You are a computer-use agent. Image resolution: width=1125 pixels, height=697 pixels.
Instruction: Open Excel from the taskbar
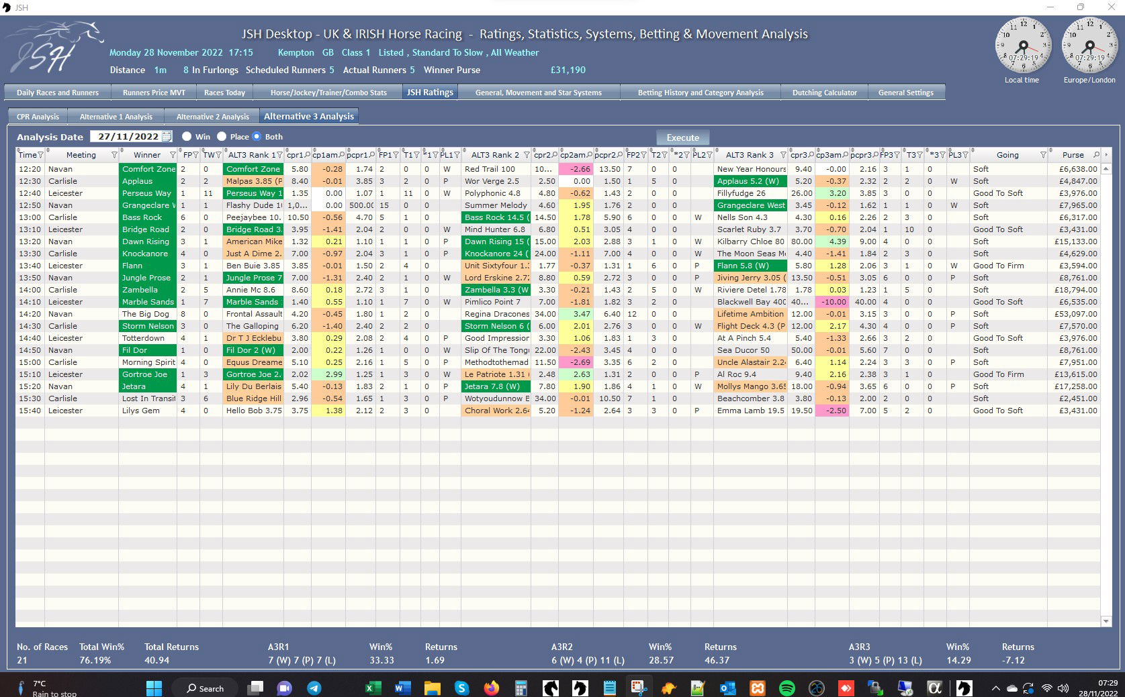point(373,688)
